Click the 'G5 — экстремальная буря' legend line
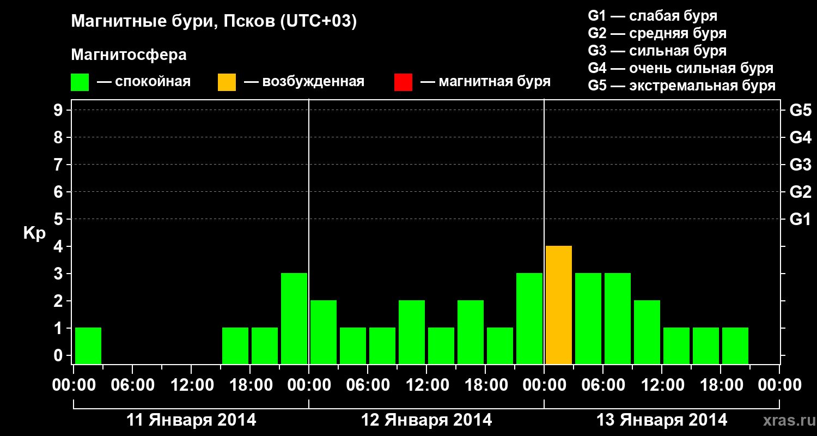The width and height of the screenshot is (817, 436). 682,86
